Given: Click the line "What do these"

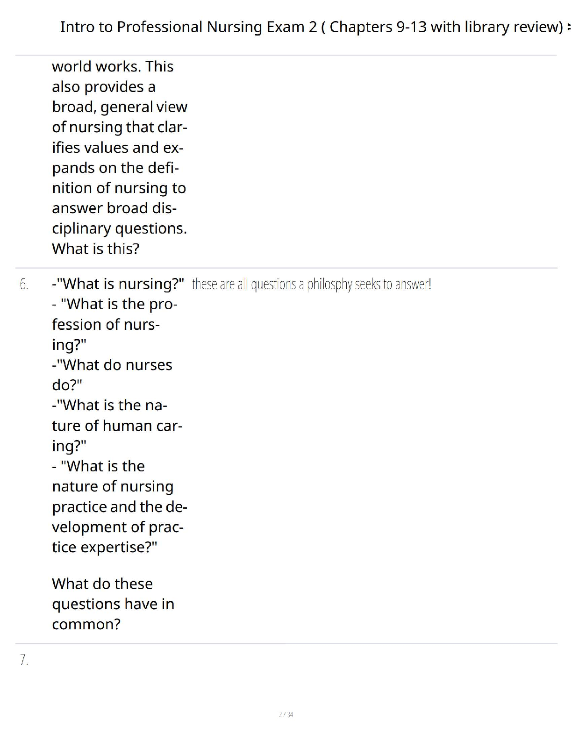Looking at the screenshot, I should click(x=102, y=583).
